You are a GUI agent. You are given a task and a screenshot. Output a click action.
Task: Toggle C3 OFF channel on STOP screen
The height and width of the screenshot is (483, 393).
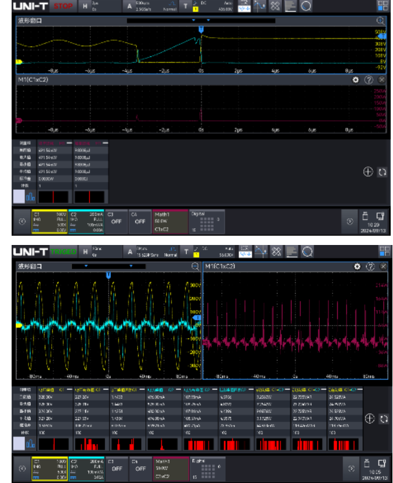117,221
